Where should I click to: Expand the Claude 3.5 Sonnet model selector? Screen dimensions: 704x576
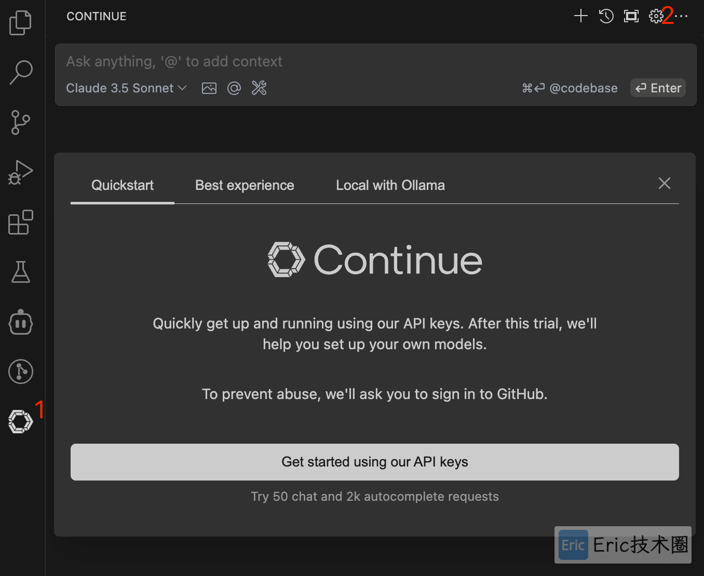(x=126, y=88)
